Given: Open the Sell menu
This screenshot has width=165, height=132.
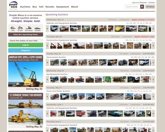Looking at the screenshot, I should click(41, 7).
